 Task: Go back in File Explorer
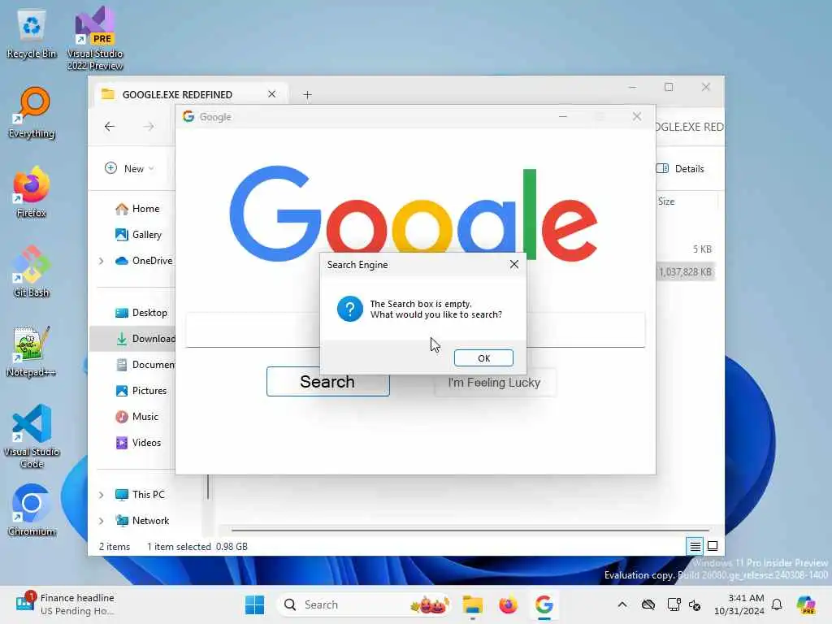click(x=110, y=126)
